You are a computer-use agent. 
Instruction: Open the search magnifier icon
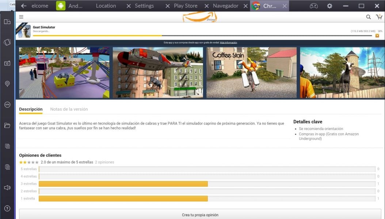(368, 17)
